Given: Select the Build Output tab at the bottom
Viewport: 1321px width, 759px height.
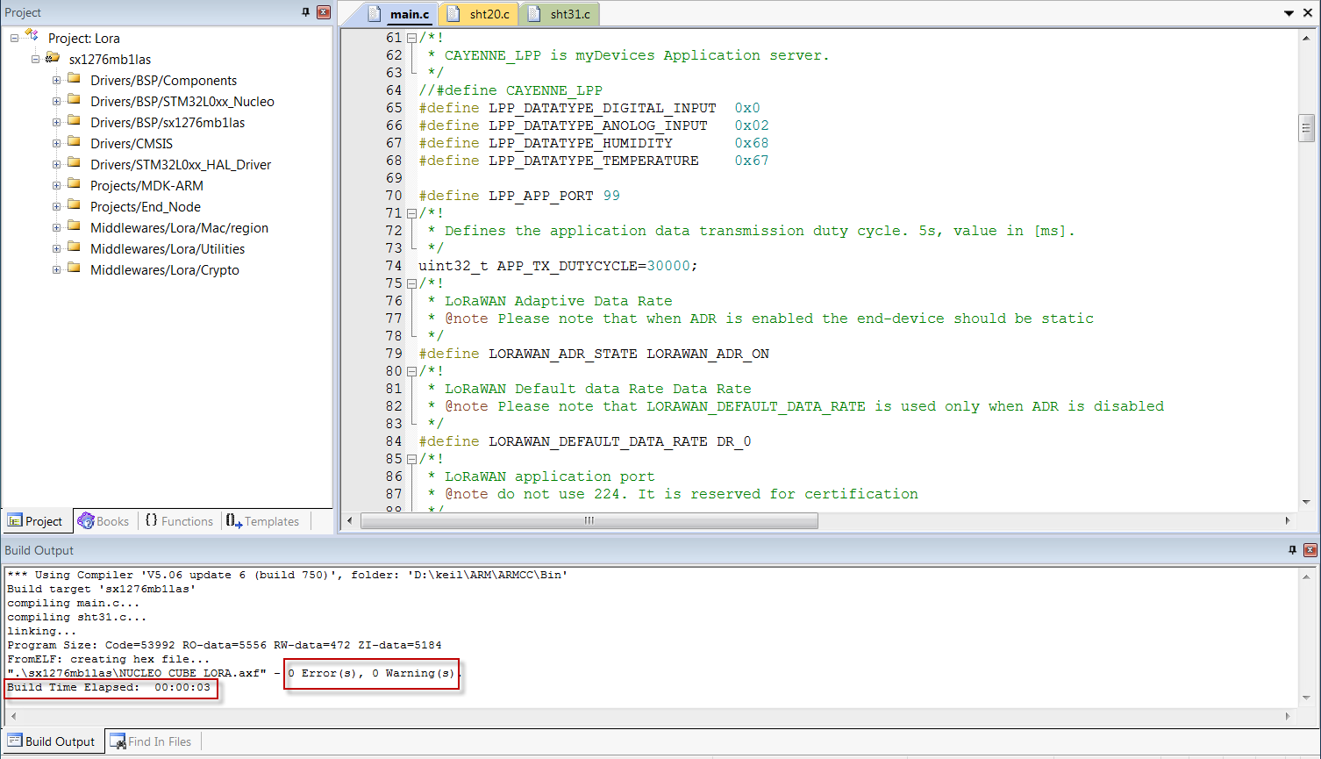Looking at the screenshot, I should 52,741.
